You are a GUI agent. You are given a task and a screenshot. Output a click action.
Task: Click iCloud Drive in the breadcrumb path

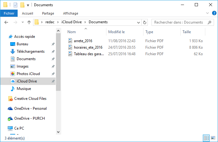72,22
